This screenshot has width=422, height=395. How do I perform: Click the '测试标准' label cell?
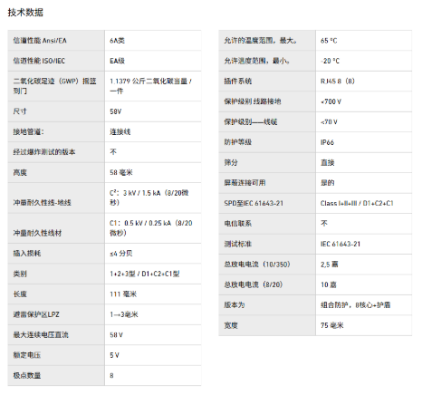267,244
